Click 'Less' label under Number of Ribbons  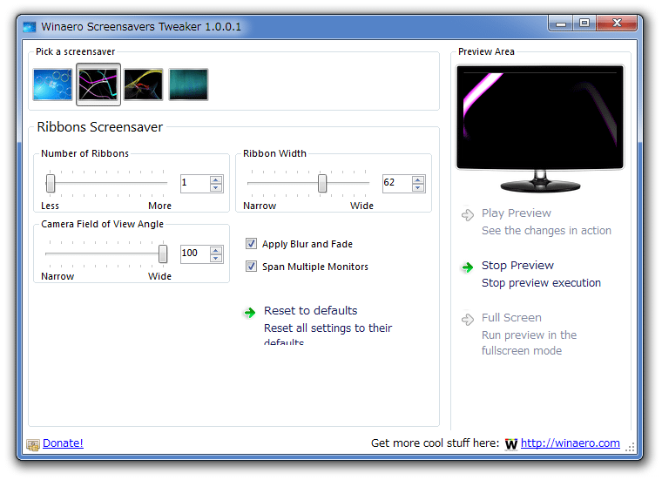pyautogui.click(x=50, y=206)
